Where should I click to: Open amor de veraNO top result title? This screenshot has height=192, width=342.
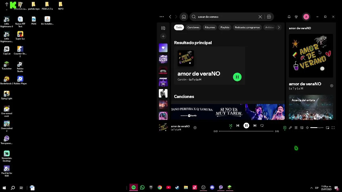pyautogui.click(x=199, y=74)
